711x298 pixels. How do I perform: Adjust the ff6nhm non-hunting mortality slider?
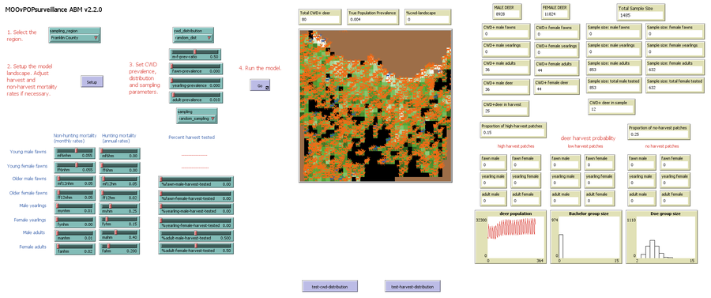coord(75,168)
